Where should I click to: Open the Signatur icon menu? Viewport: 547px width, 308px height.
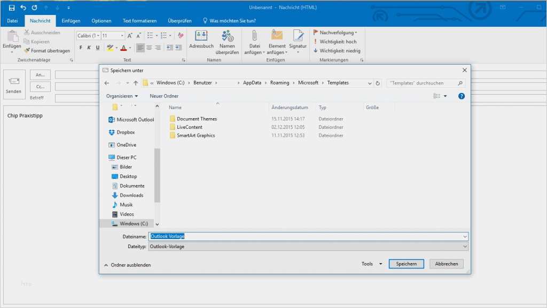pos(298,36)
